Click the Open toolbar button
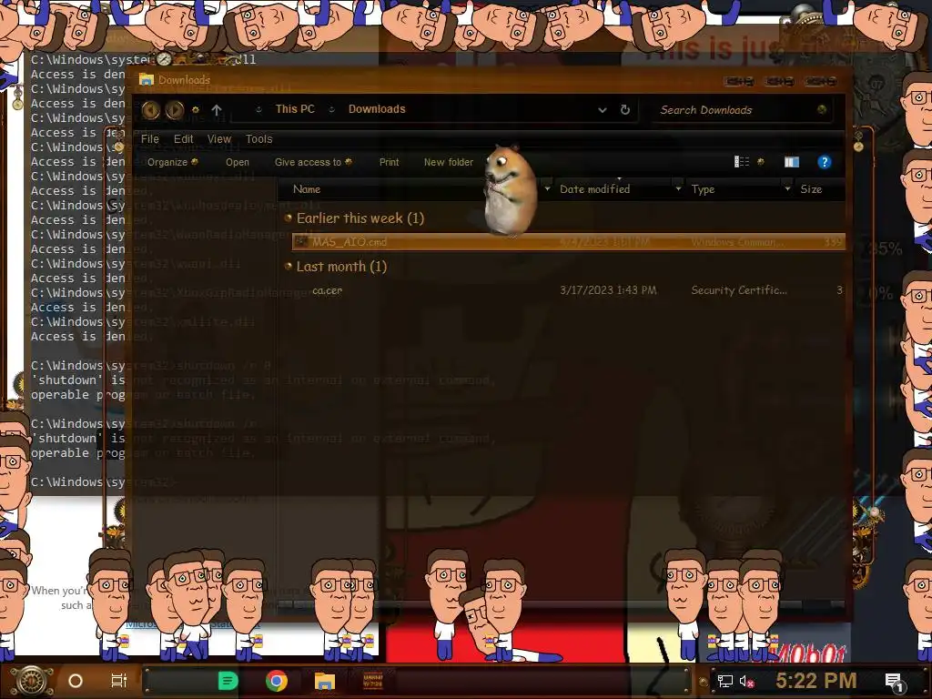 pyautogui.click(x=238, y=162)
